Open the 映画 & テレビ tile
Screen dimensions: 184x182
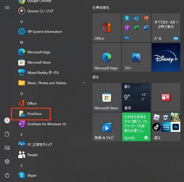[x=107, y=127]
